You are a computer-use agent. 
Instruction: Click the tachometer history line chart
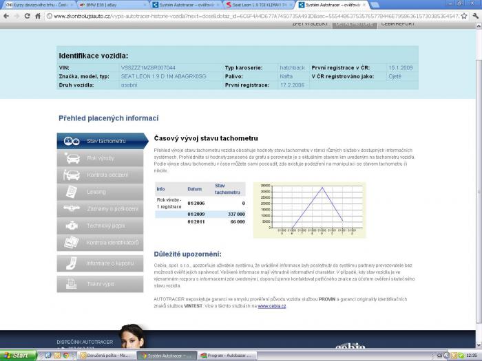(309, 210)
